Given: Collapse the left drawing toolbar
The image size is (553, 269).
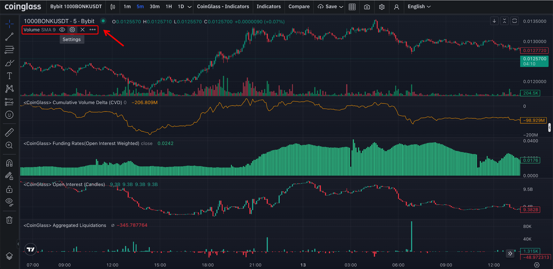Looking at the screenshot, I should pyautogui.click(x=18, y=244).
